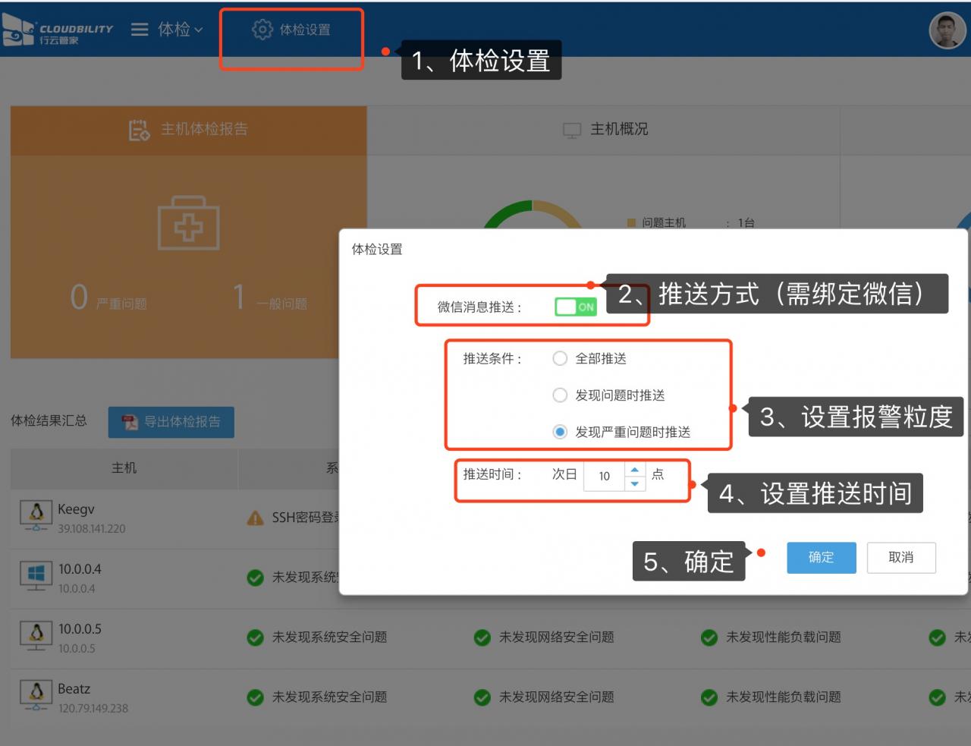The height and width of the screenshot is (746, 971).
Task: Decrease push hour with down arrow
Action: point(635,483)
